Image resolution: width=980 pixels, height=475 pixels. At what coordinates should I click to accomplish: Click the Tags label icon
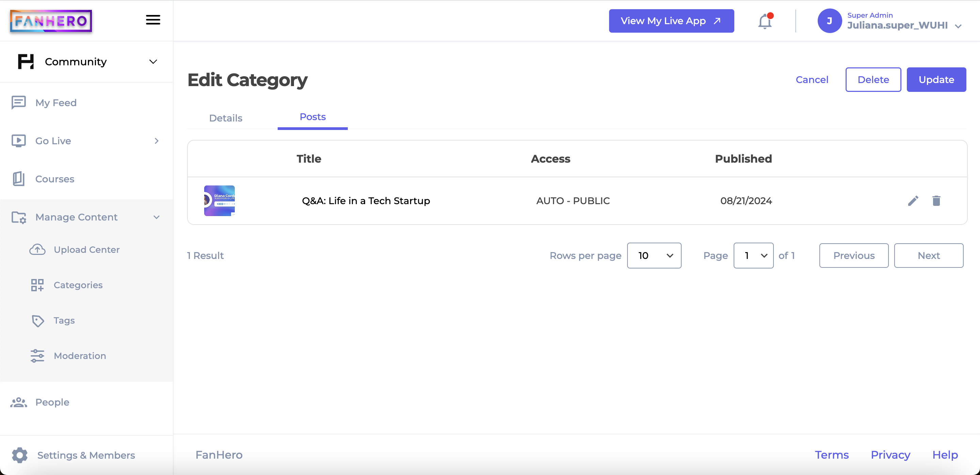[37, 321]
